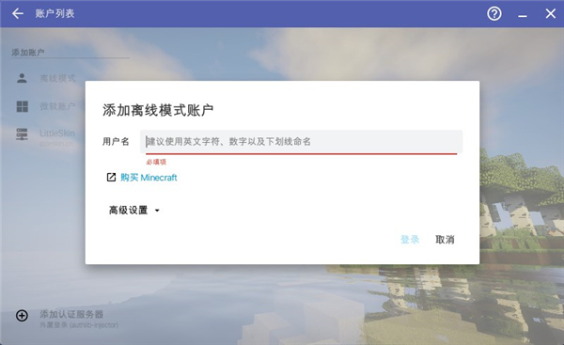
Task: Click the plus icon for adding auth server
Action: [22, 316]
